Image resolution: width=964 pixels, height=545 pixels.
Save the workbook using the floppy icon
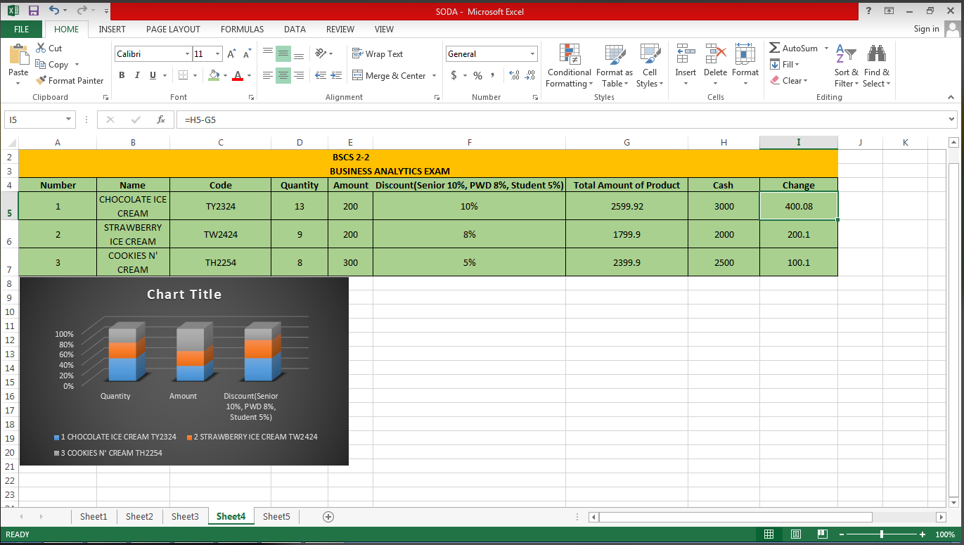pos(33,11)
